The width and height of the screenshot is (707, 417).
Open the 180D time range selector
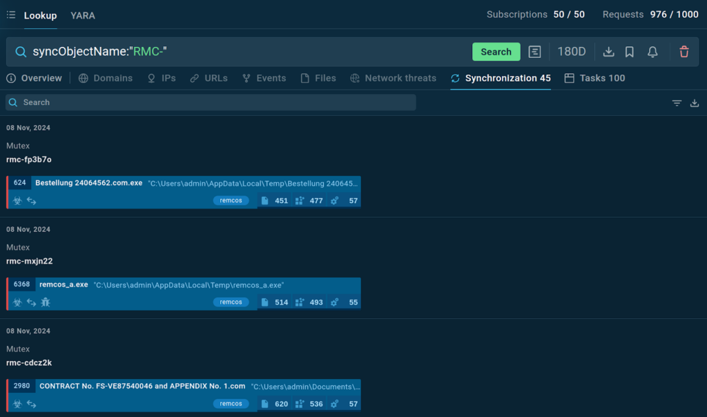[572, 52]
